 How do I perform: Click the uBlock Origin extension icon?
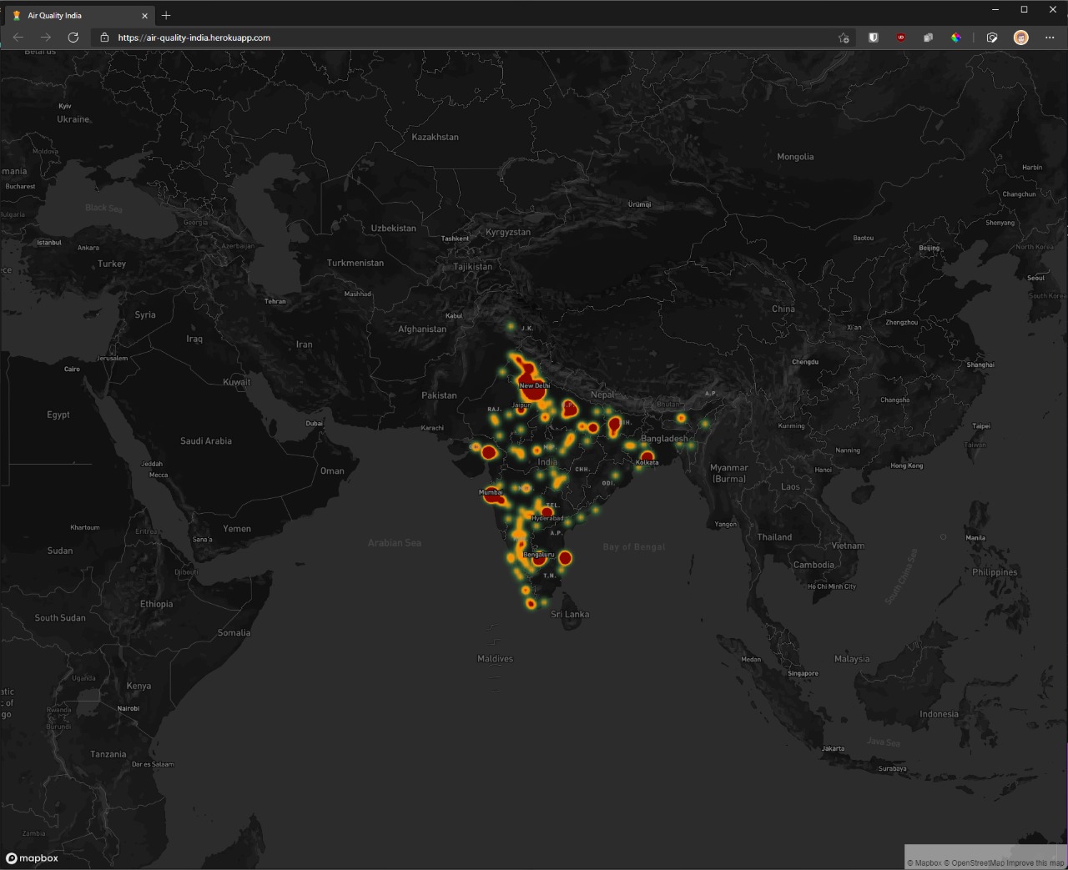click(900, 38)
